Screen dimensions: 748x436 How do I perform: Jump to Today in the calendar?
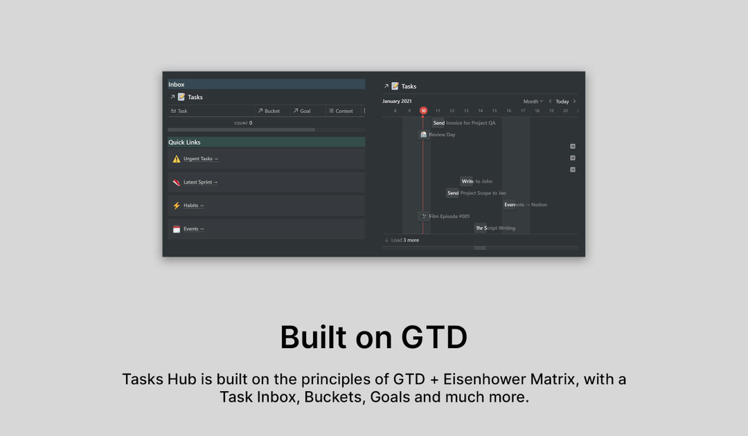pos(562,101)
